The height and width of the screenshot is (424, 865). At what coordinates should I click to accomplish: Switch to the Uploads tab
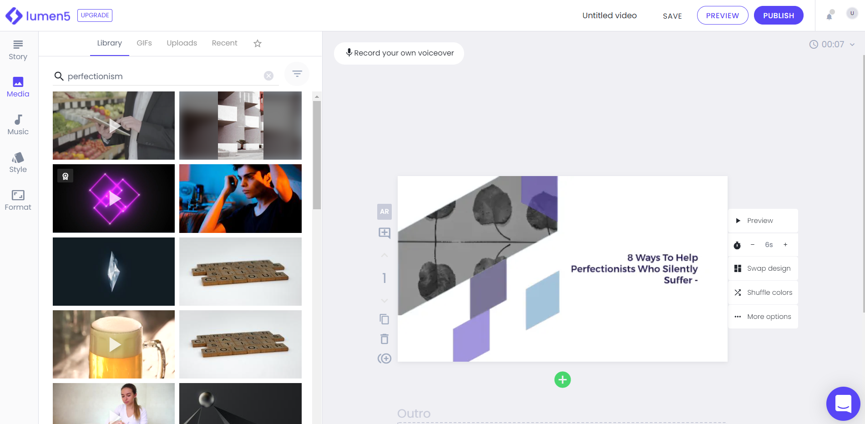(182, 43)
